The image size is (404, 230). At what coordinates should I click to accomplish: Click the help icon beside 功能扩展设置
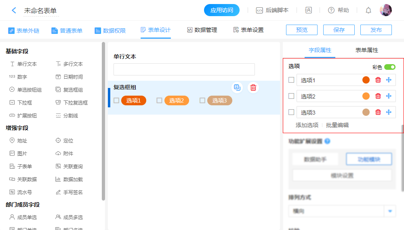coord(327,141)
